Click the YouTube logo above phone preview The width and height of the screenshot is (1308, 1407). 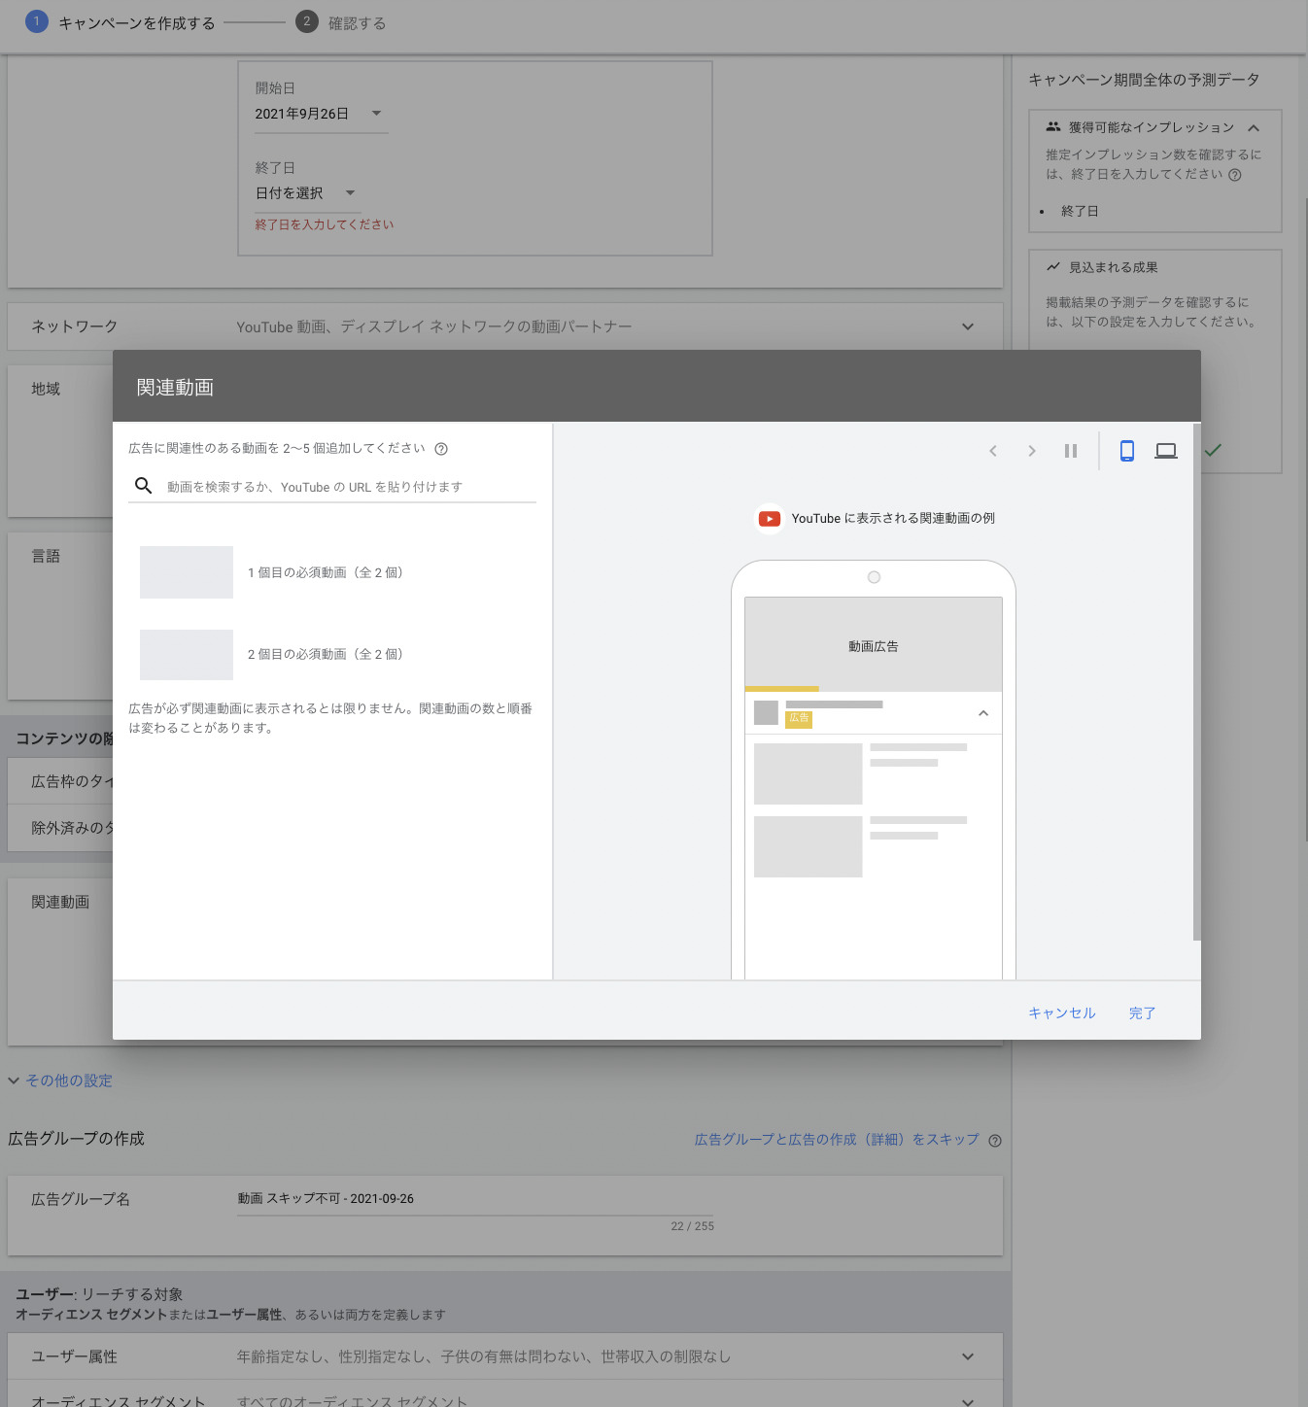pos(770,519)
